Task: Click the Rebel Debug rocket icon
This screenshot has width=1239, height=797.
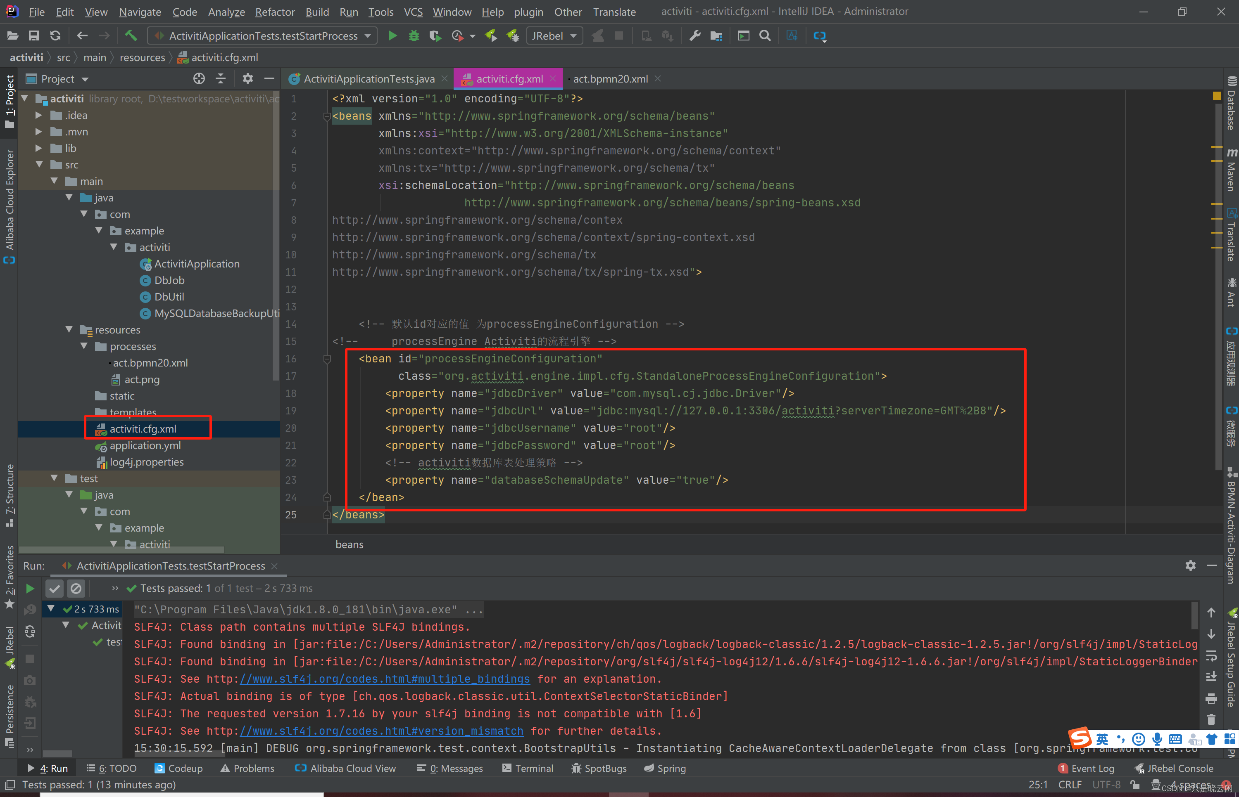Action: pos(512,36)
